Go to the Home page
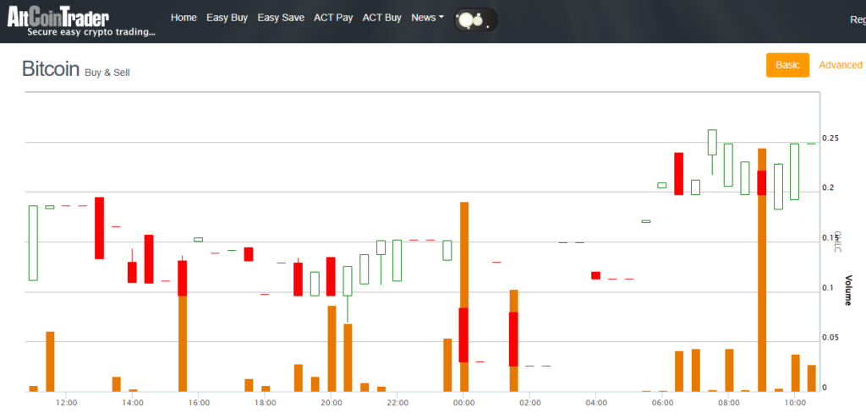The height and width of the screenshot is (418, 866). click(184, 18)
